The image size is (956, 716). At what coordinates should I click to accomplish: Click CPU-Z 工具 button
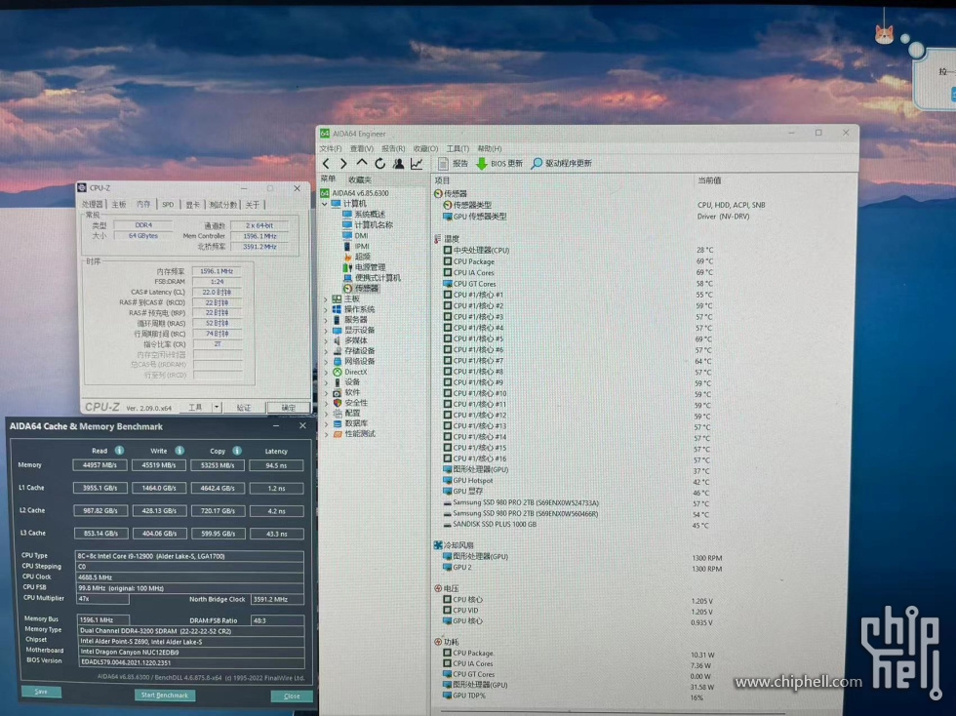[195, 408]
